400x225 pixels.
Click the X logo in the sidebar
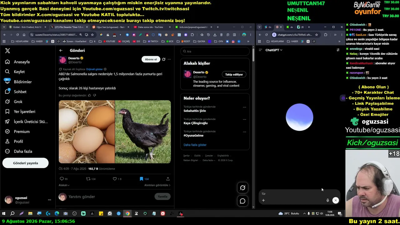(7, 51)
